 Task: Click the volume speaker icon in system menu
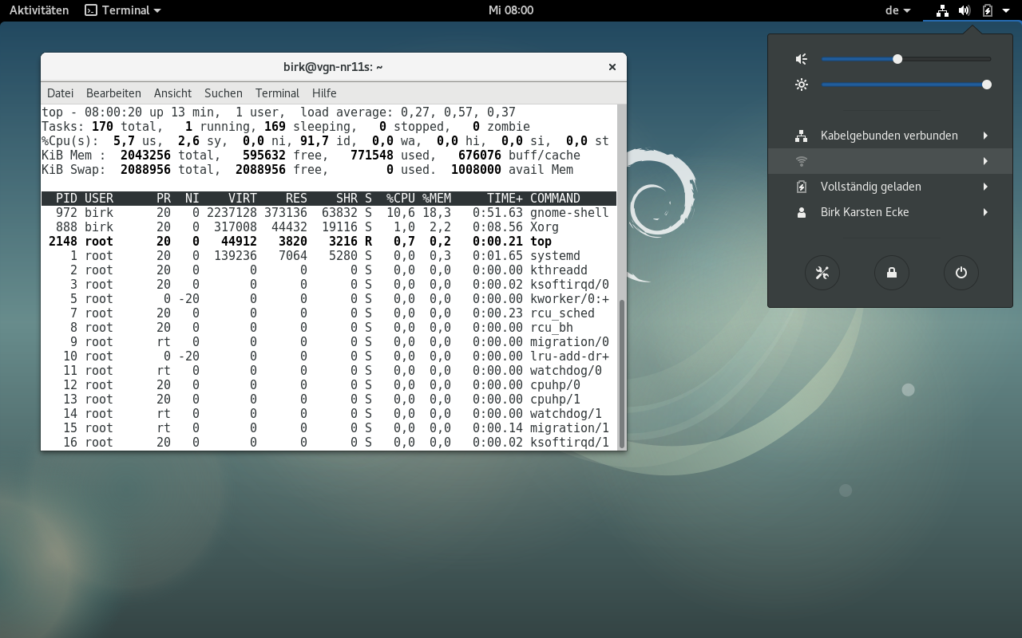[802, 59]
